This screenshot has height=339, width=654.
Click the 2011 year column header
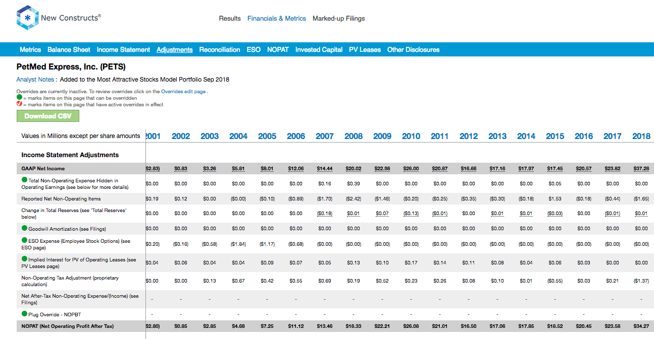tap(440, 136)
